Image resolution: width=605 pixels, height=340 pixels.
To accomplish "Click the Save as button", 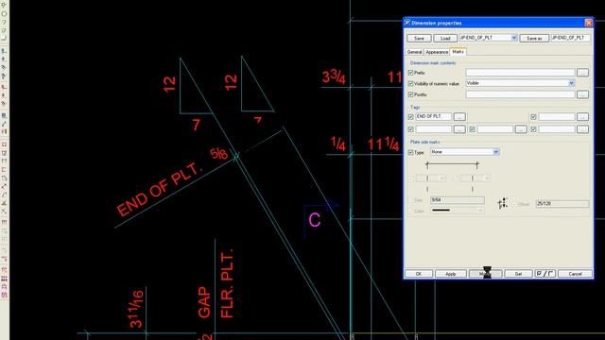I will pos(534,38).
